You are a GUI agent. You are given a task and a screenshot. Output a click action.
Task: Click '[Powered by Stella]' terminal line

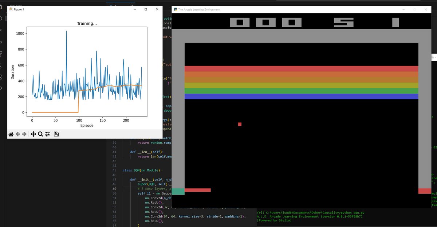tap(274, 220)
